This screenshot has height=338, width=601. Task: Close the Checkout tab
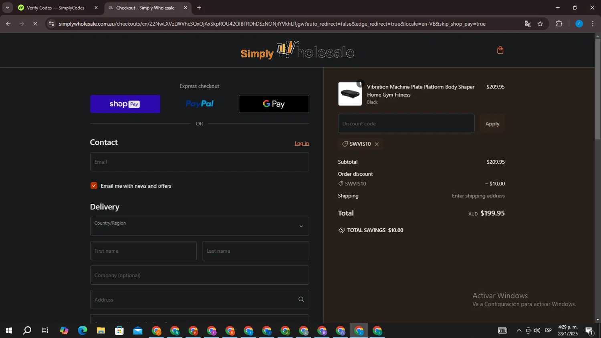pyautogui.click(x=186, y=8)
